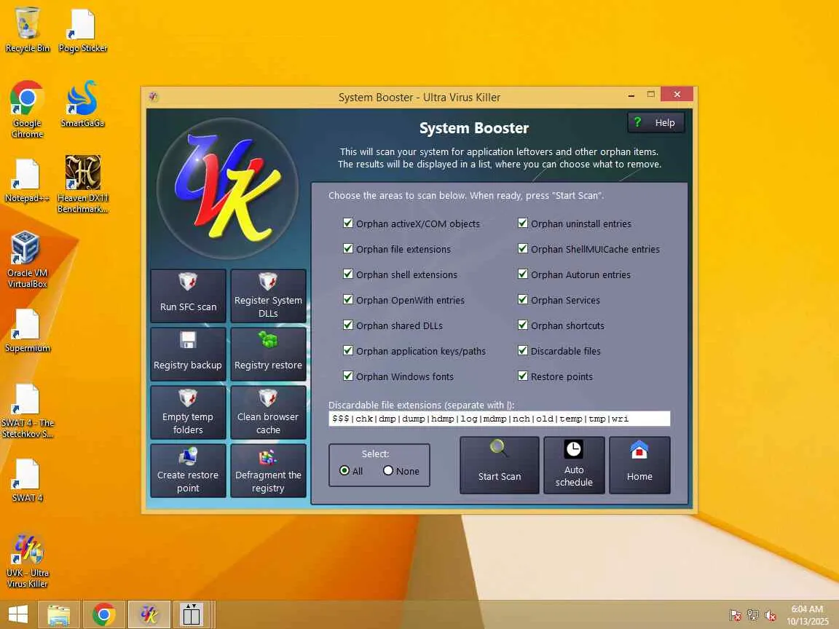Select Supermium desktop shortcut

click(x=27, y=330)
